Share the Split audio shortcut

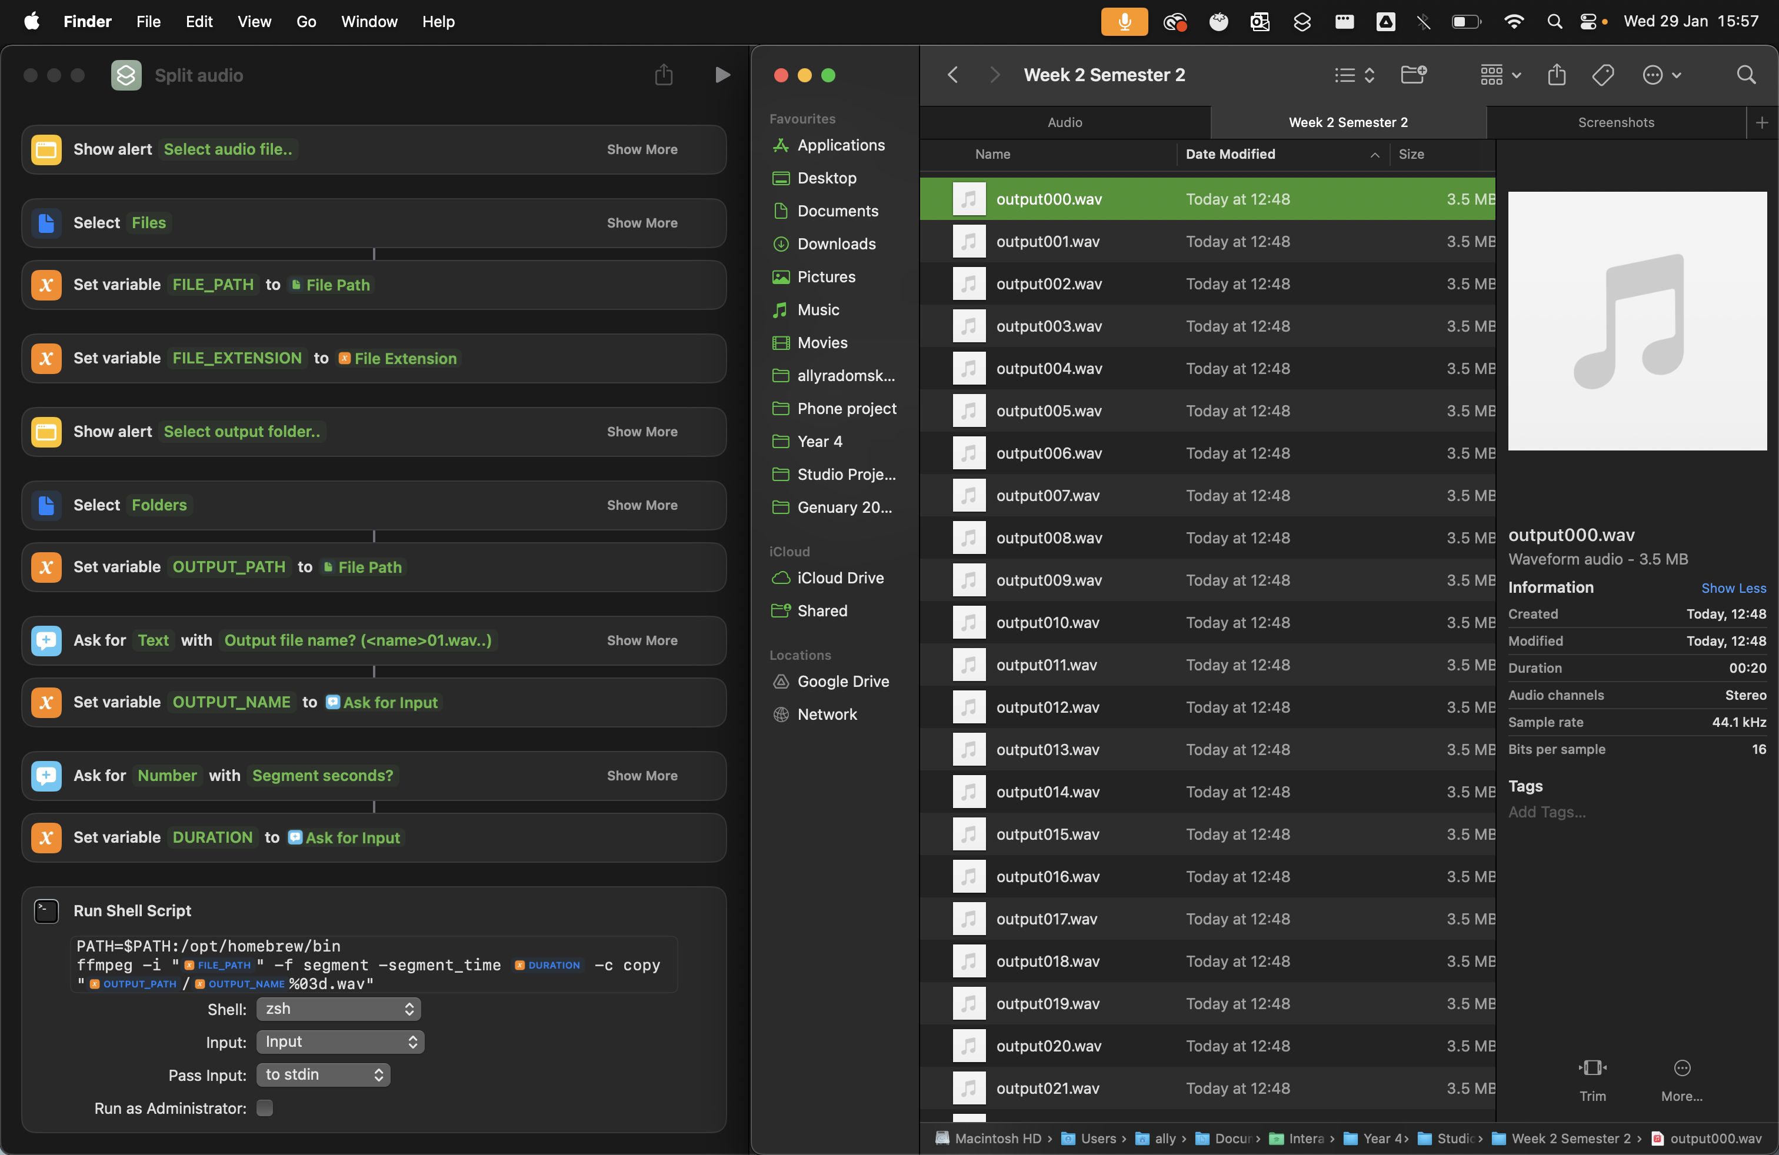point(664,75)
